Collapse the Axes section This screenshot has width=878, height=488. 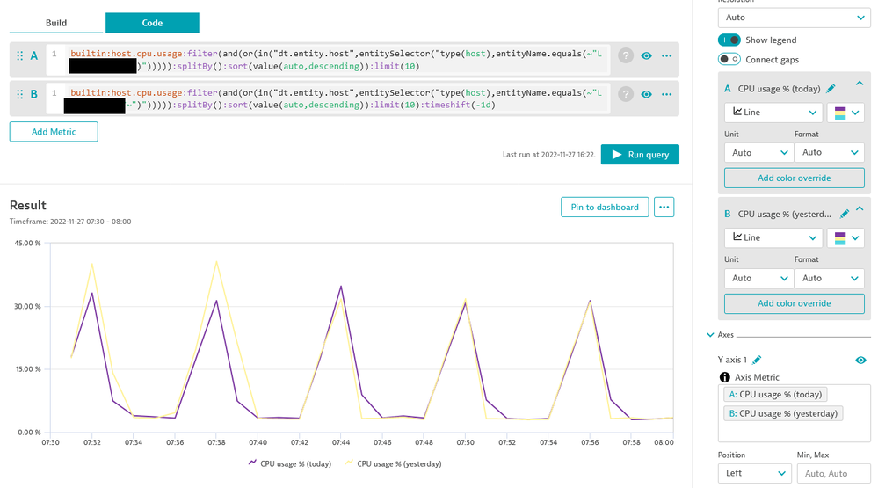pos(711,335)
